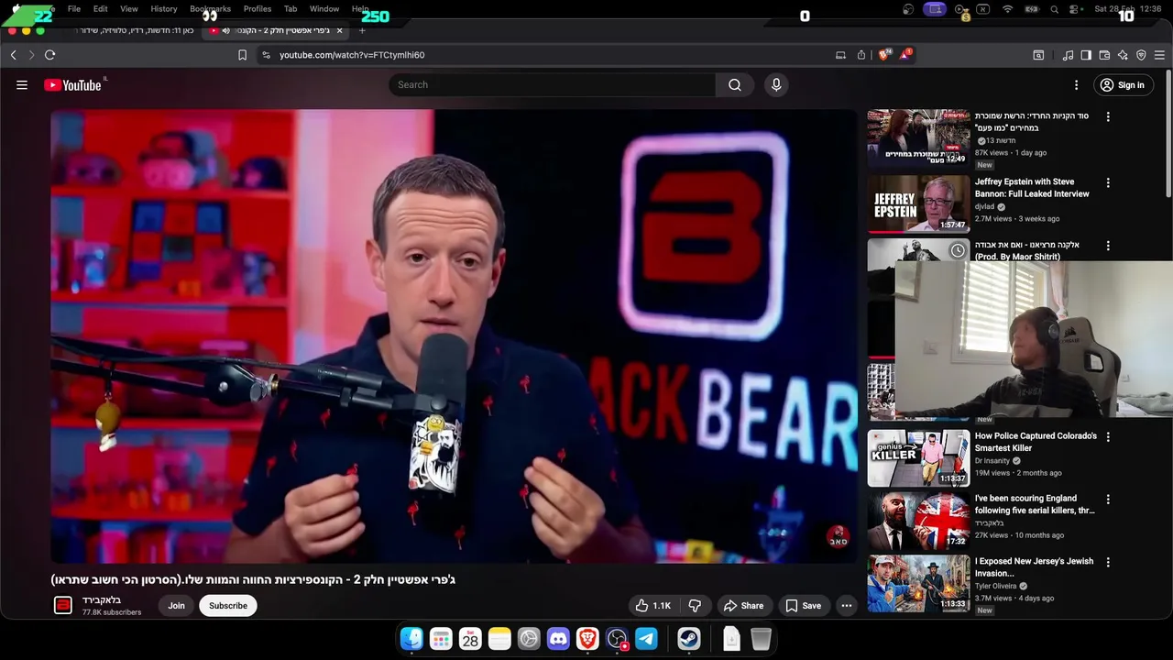Open Discord from the dock
This screenshot has width=1173, height=660.
point(558,639)
